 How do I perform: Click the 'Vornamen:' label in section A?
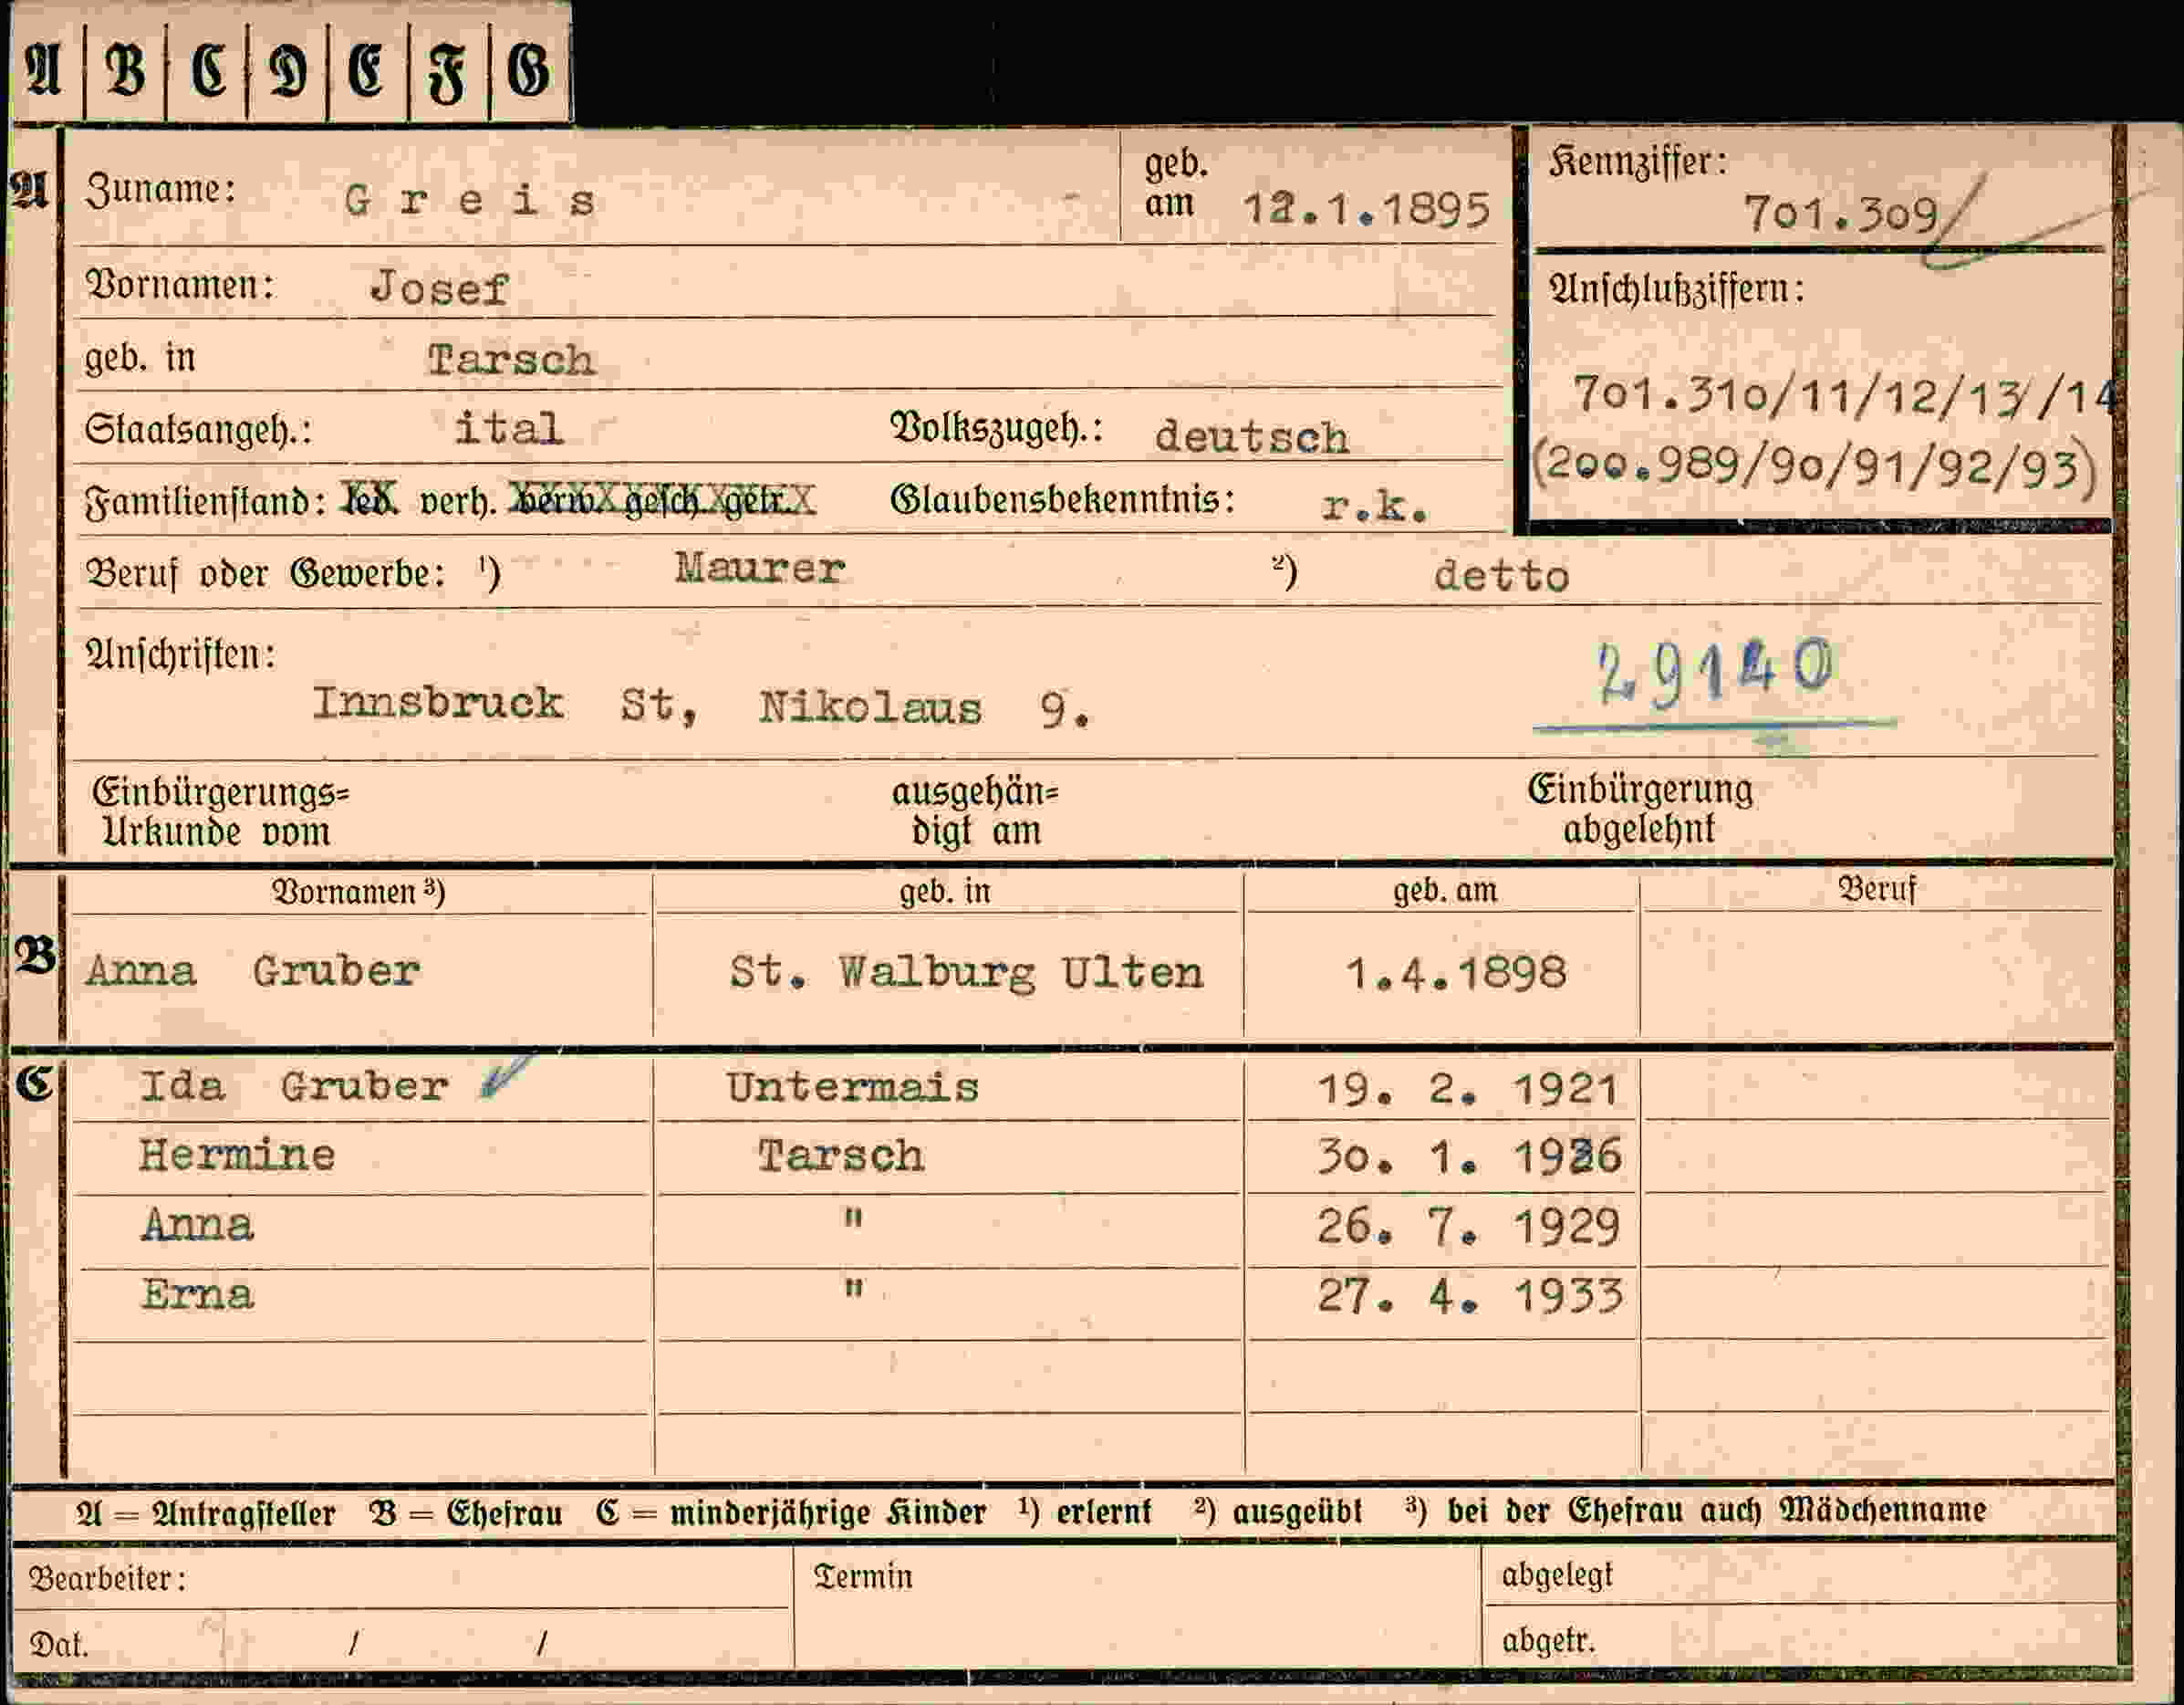point(180,285)
